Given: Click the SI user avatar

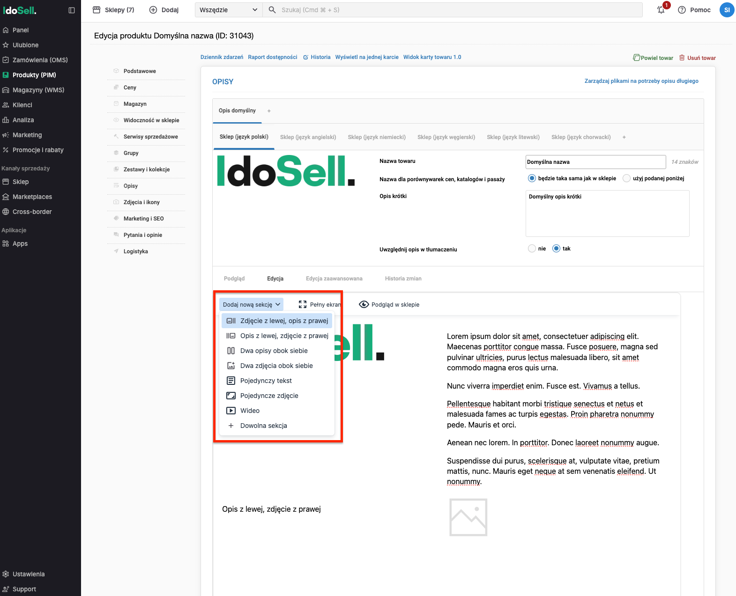Looking at the screenshot, I should pos(727,10).
